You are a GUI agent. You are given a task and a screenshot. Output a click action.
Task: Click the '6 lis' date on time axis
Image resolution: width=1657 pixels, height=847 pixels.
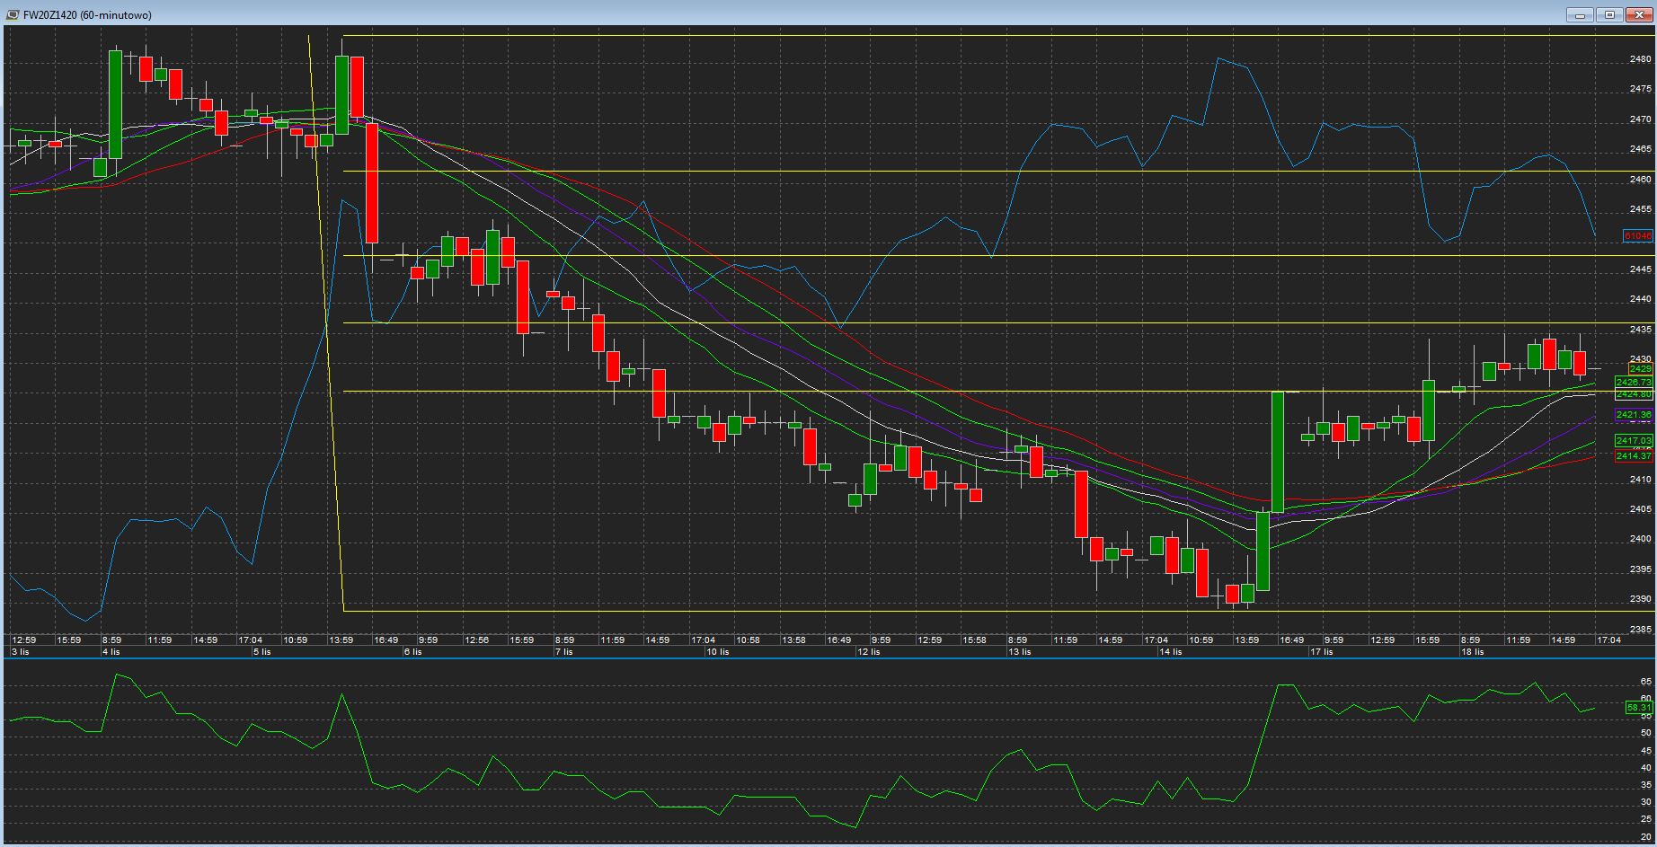(412, 652)
